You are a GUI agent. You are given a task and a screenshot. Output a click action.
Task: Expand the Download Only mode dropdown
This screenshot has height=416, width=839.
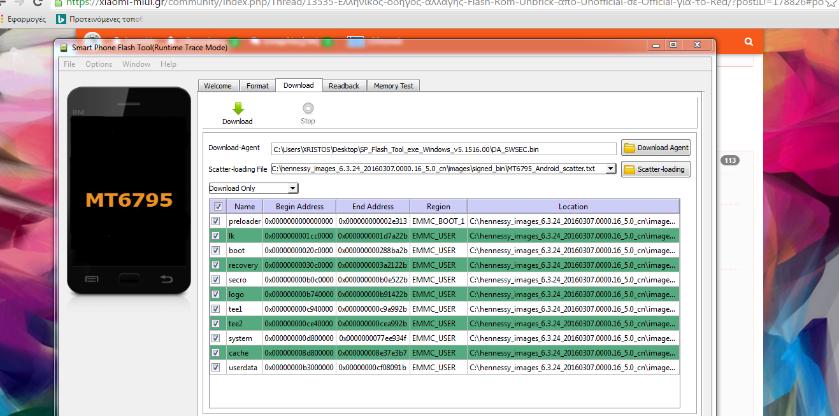pyautogui.click(x=292, y=188)
